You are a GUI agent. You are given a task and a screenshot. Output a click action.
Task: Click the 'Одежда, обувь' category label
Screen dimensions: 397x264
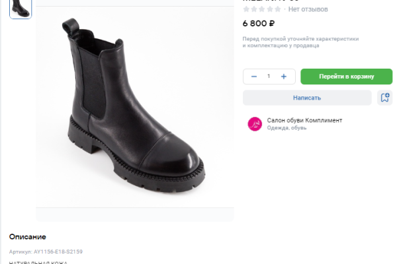tap(287, 128)
